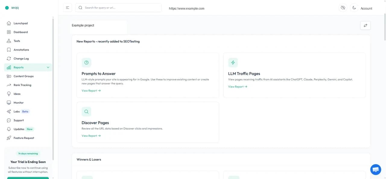This screenshot has height=179, width=386.
Task: Open the Ideas lightbulb icon
Action: (x=9, y=94)
